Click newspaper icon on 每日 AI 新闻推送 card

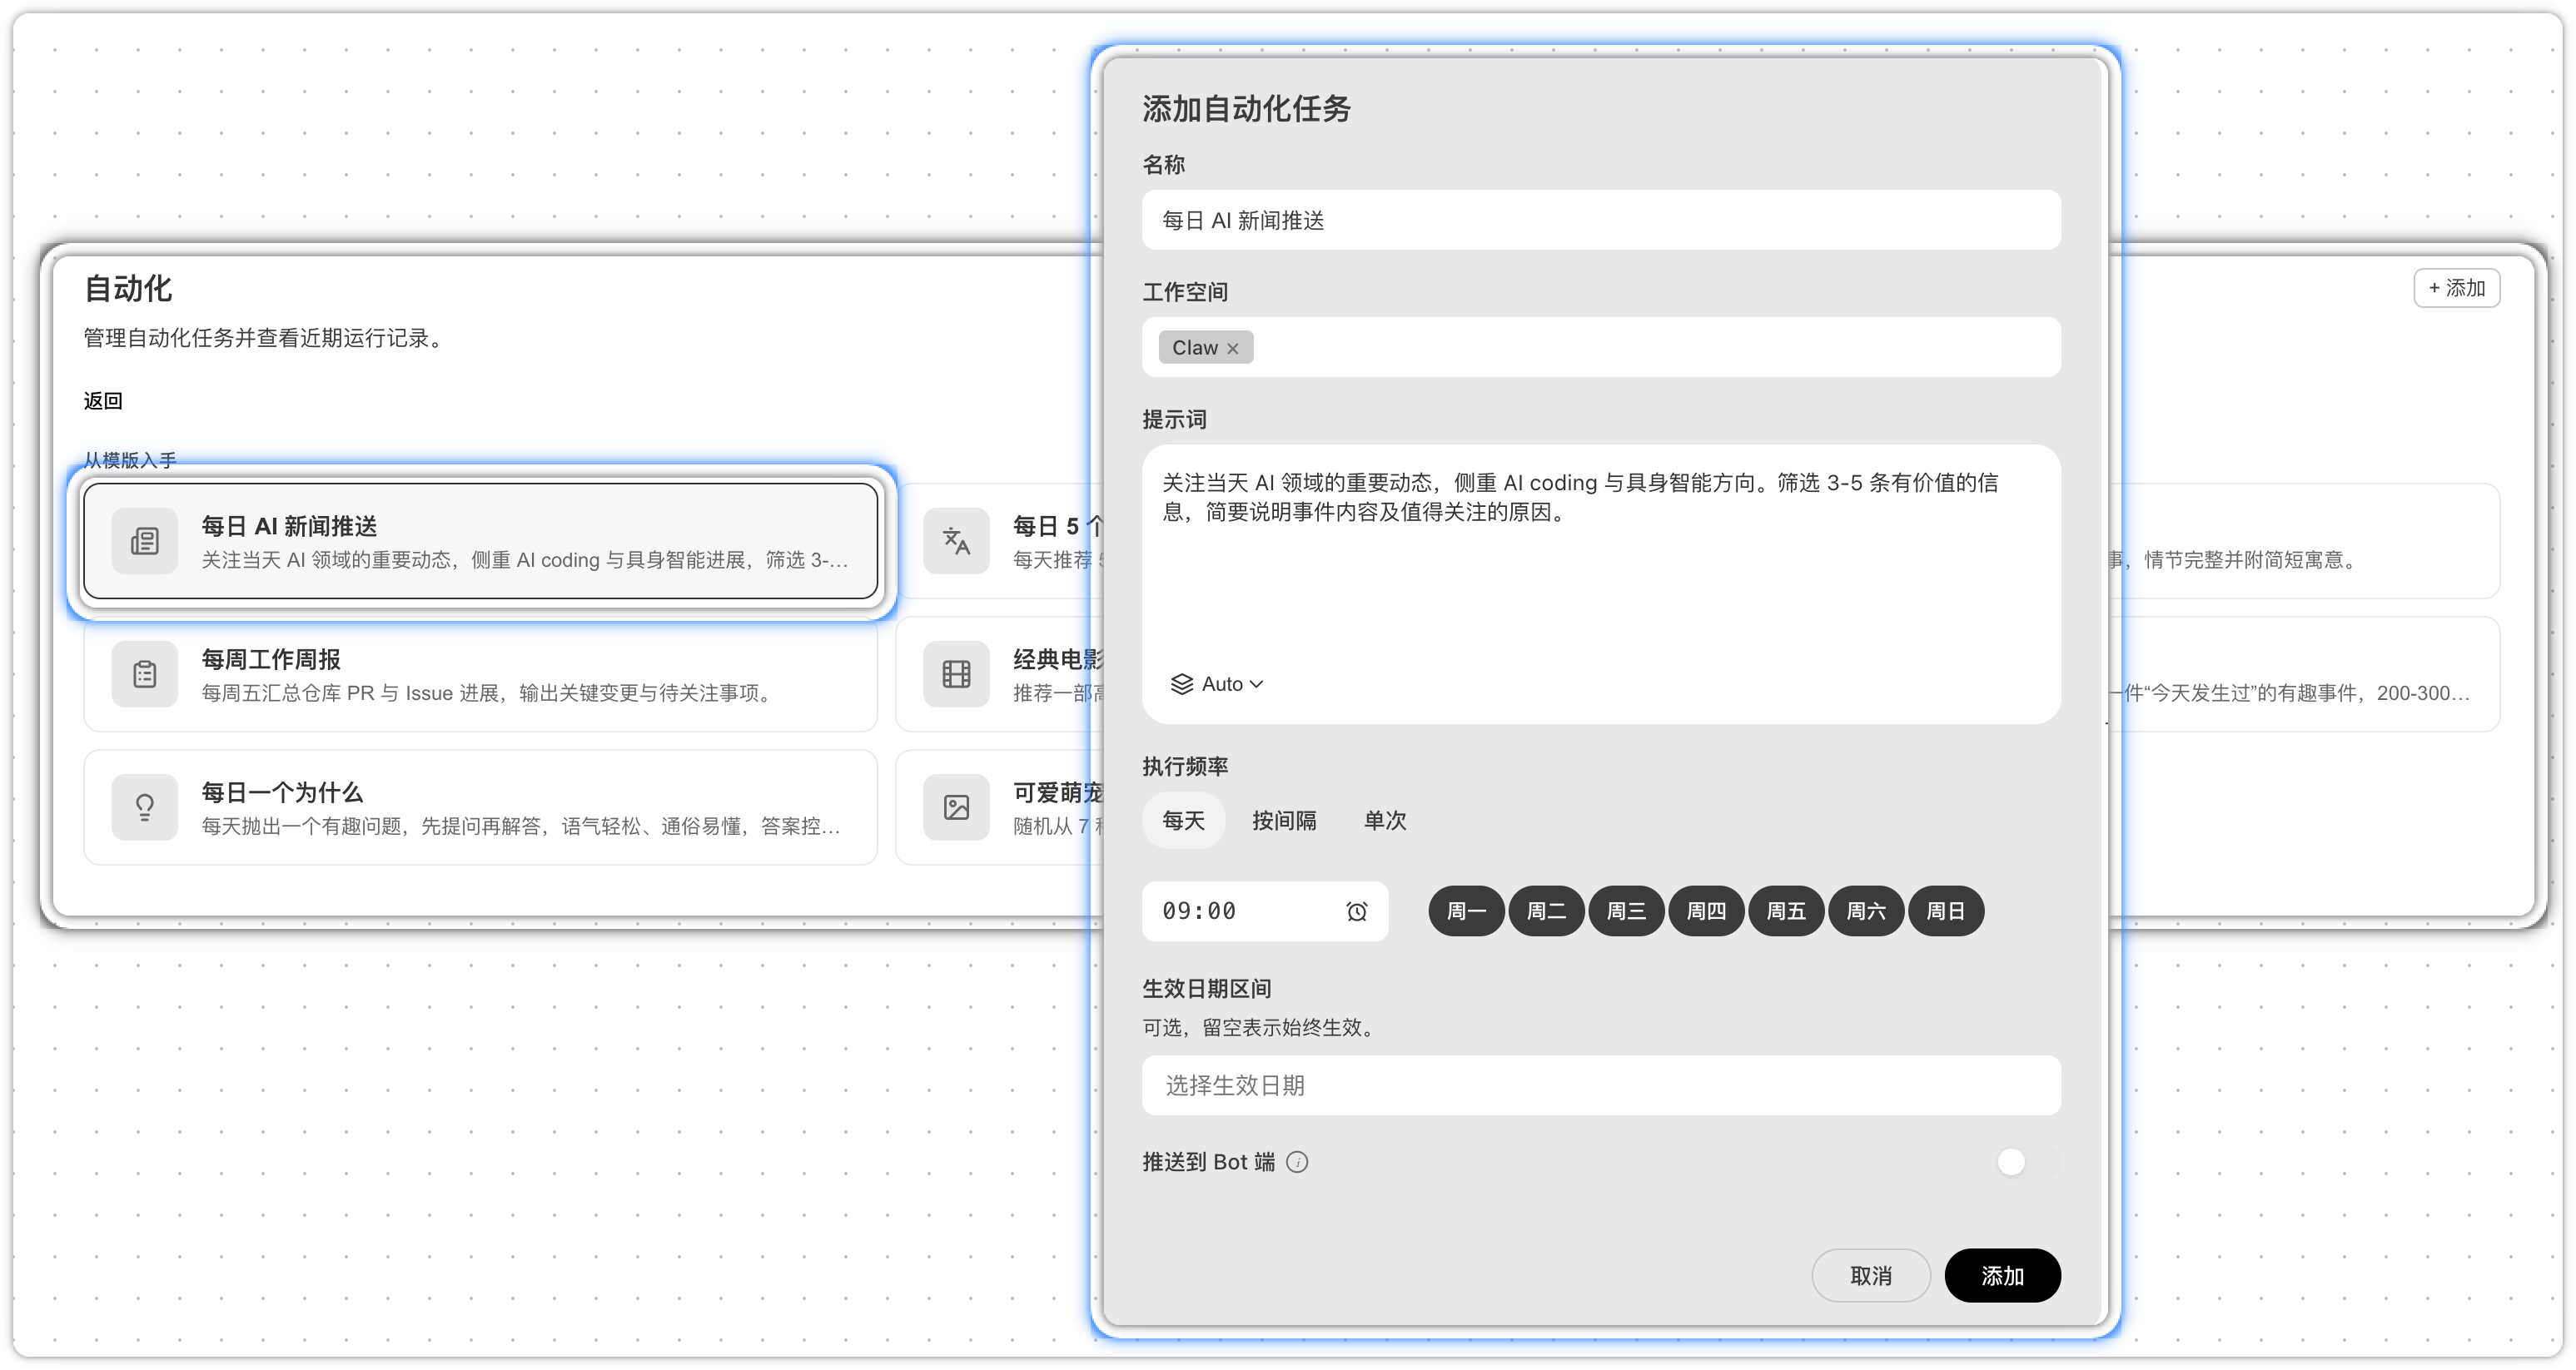144,541
